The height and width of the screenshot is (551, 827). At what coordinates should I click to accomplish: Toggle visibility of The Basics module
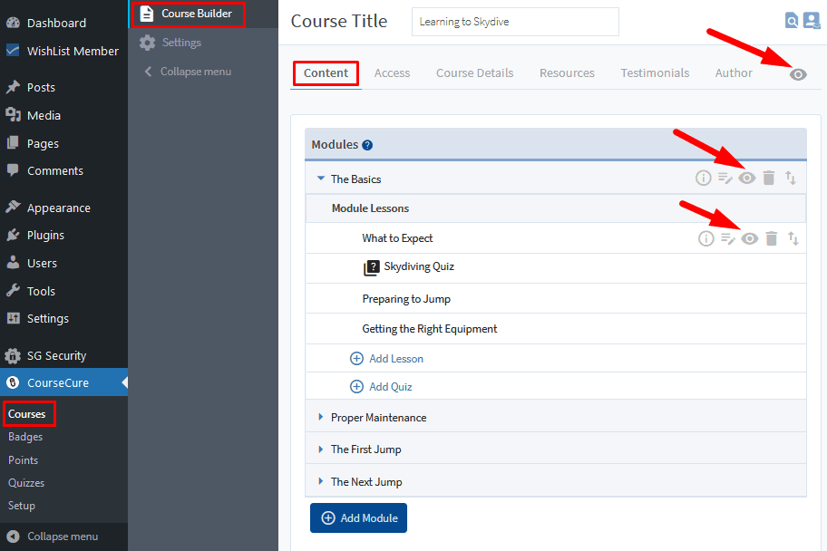tap(747, 178)
